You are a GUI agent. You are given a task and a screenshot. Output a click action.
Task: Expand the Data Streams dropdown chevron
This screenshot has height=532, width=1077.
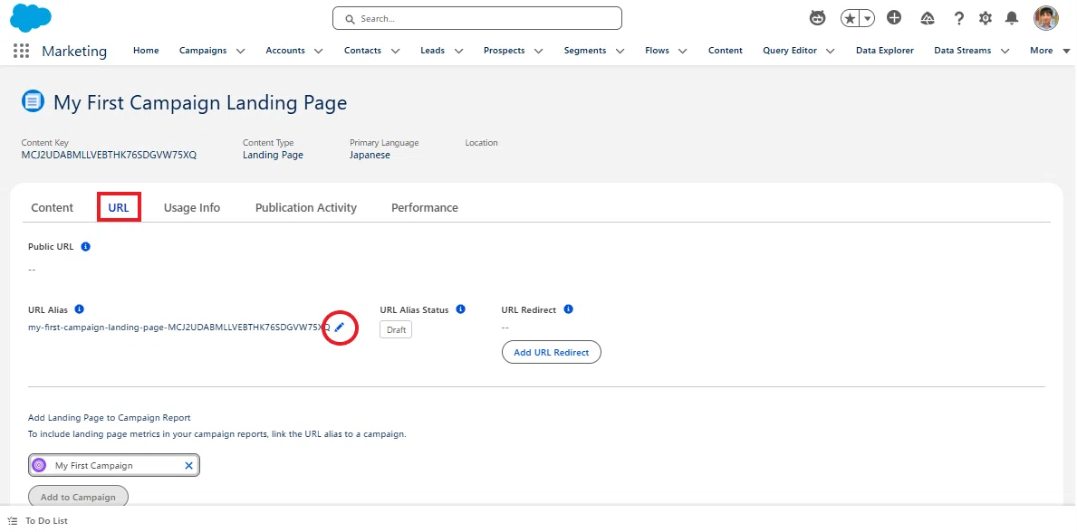point(1005,51)
